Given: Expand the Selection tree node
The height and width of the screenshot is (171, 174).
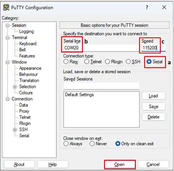Looking at the screenshot, I should [15, 87].
